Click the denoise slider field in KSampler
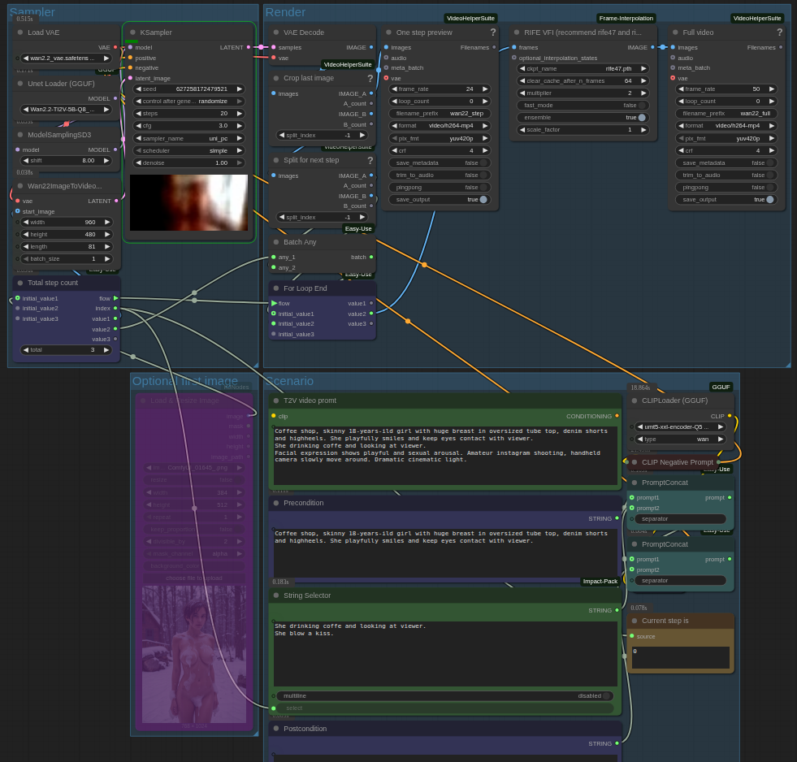 [188, 162]
